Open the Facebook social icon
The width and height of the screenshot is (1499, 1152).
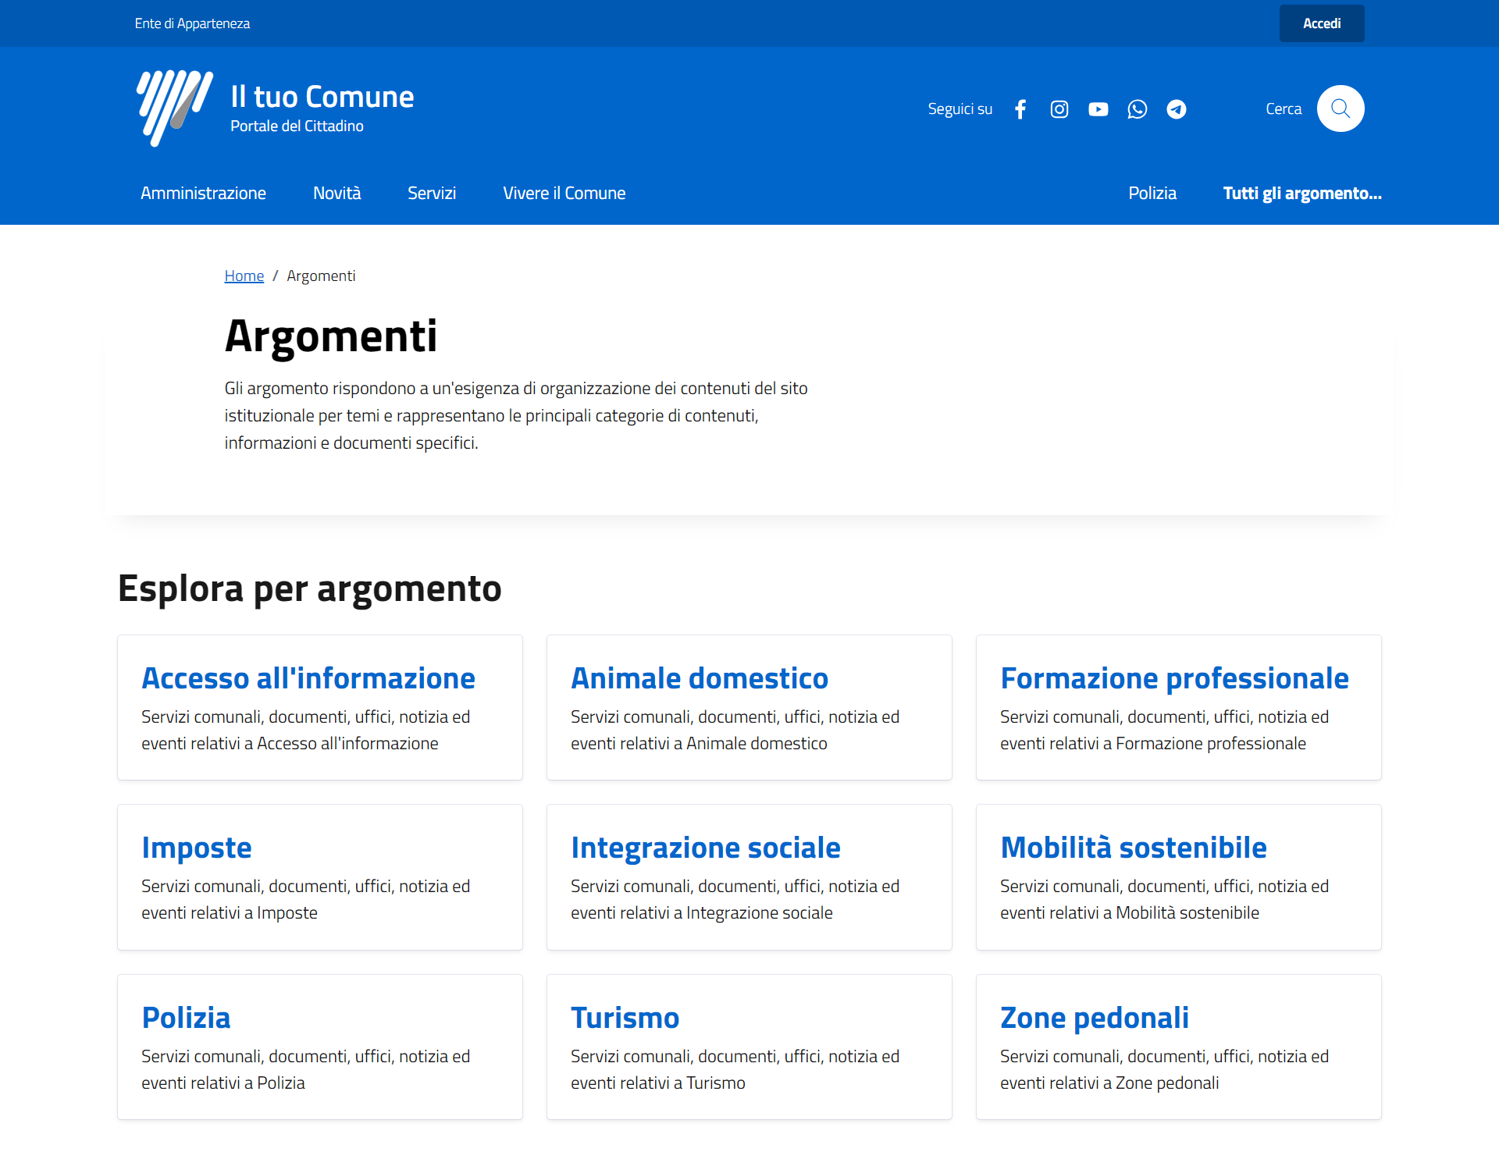point(1020,109)
